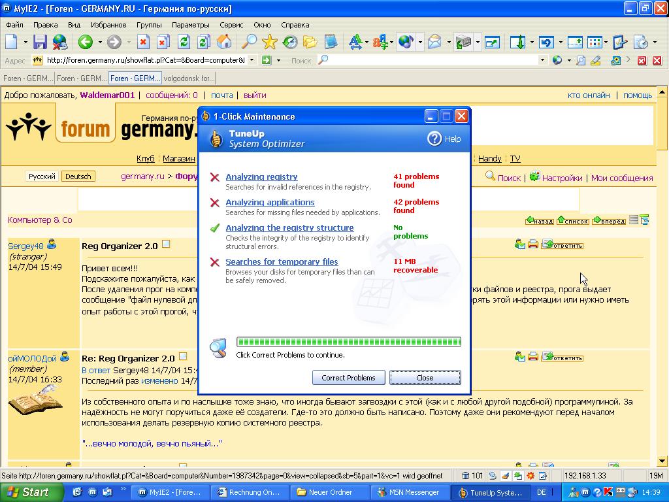Screen dimensions: 669x502
Task: Click the Close button in TuneUp dialog
Action: pyautogui.click(x=425, y=378)
